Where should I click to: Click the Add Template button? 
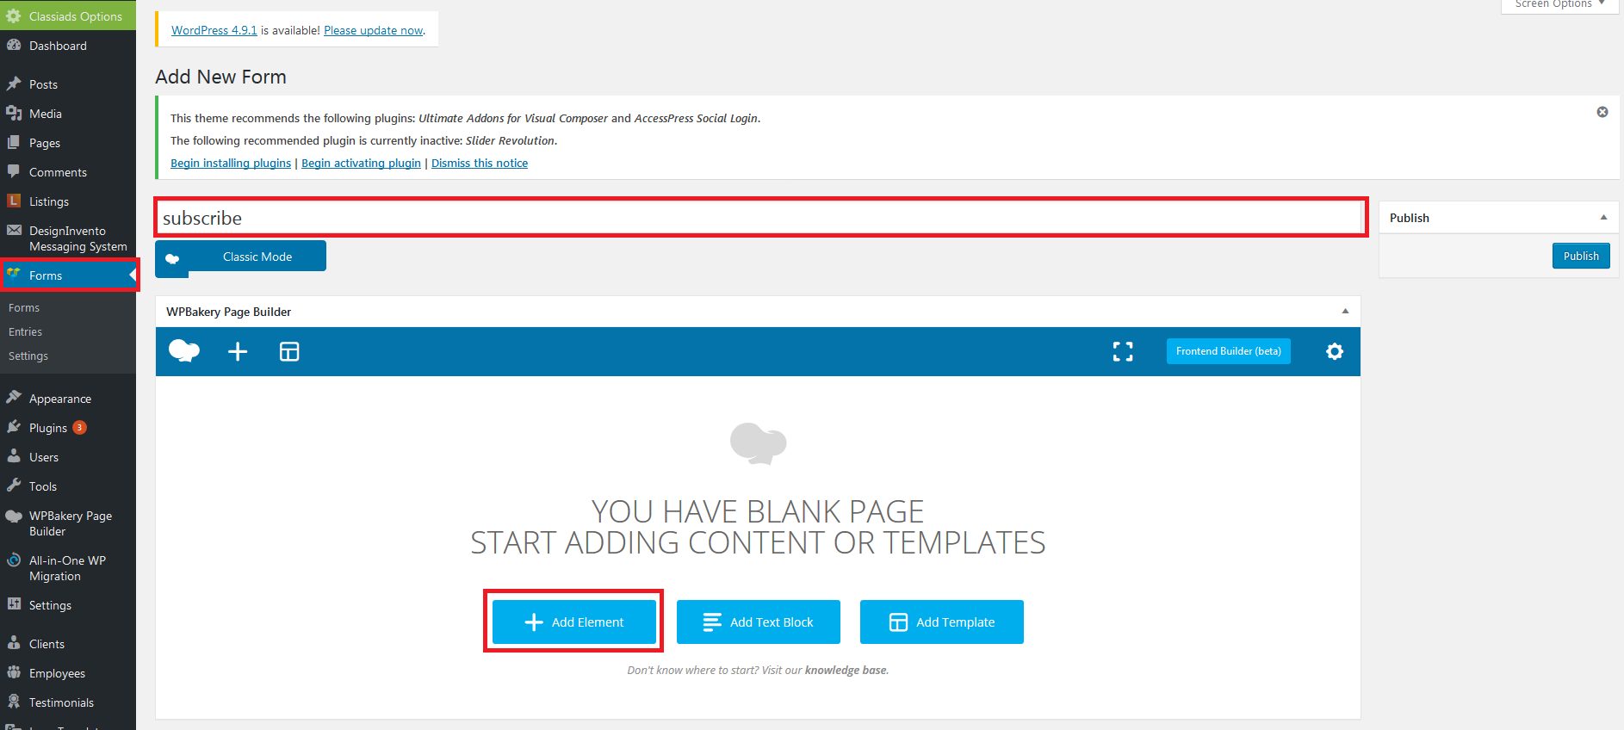942,622
